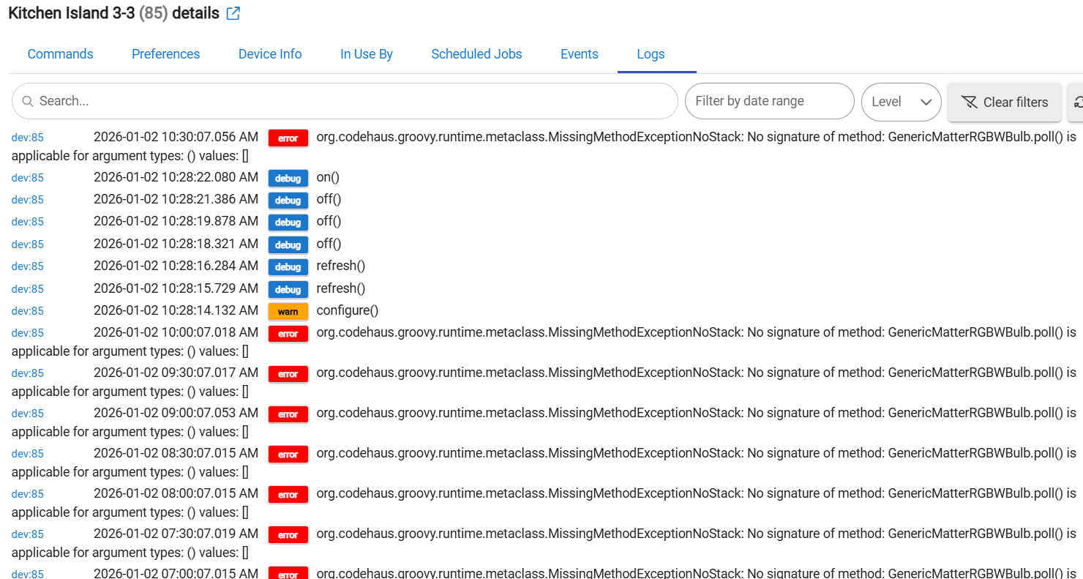Click error badge on 10:00:07.018 AM entry
The image size is (1083, 579).
[x=288, y=334]
